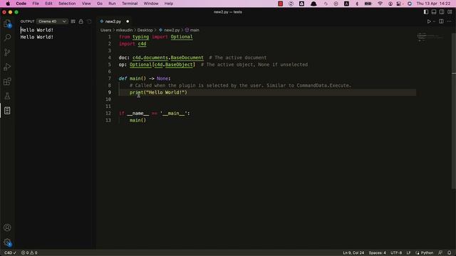
Task: Change indentation via Spaces: 4
Action: tap(377, 253)
